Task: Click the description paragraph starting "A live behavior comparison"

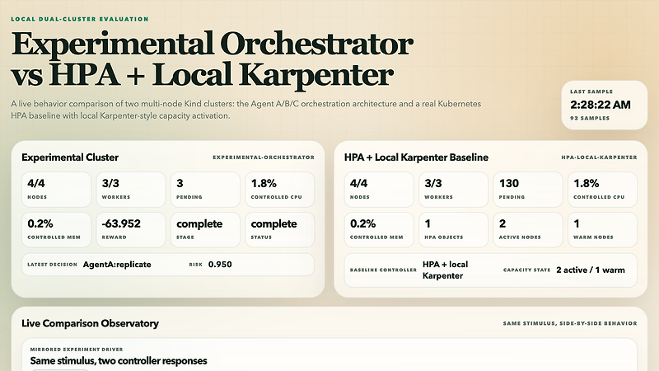Action: point(245,110)
